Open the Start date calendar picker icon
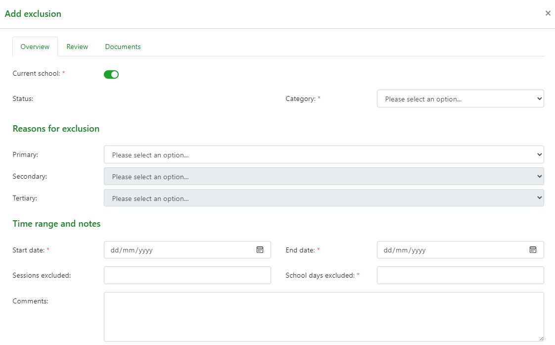Image resolution: width=555 pixels, height=345 pixels. [260, 250]
